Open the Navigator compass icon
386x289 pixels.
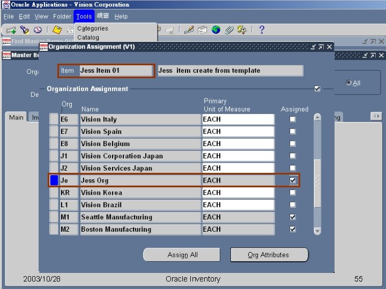click(x=38, y=30)
